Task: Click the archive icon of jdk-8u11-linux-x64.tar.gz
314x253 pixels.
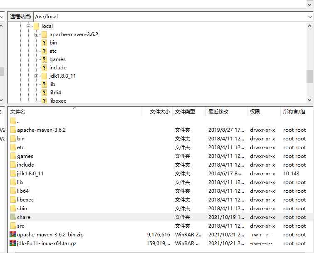Action: click(x=12, y=243)
